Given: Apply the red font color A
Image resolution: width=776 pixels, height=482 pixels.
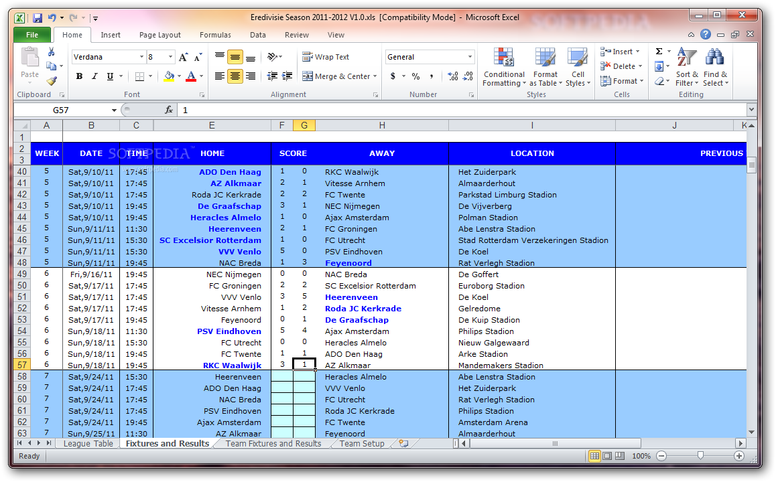Looking at the screenshot, I should pos(191,76).
